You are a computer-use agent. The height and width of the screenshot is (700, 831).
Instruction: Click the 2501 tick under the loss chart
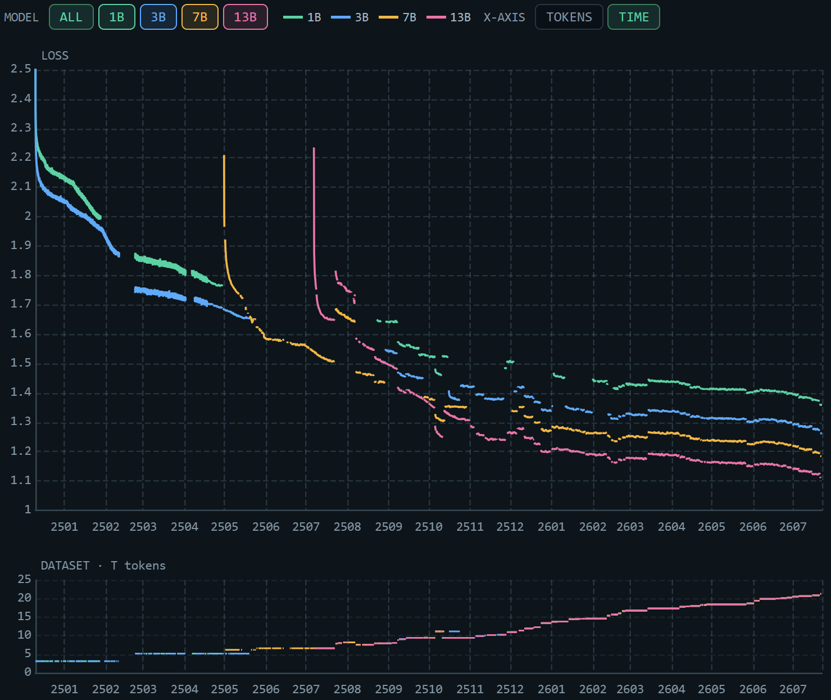(x=64, y=527)
